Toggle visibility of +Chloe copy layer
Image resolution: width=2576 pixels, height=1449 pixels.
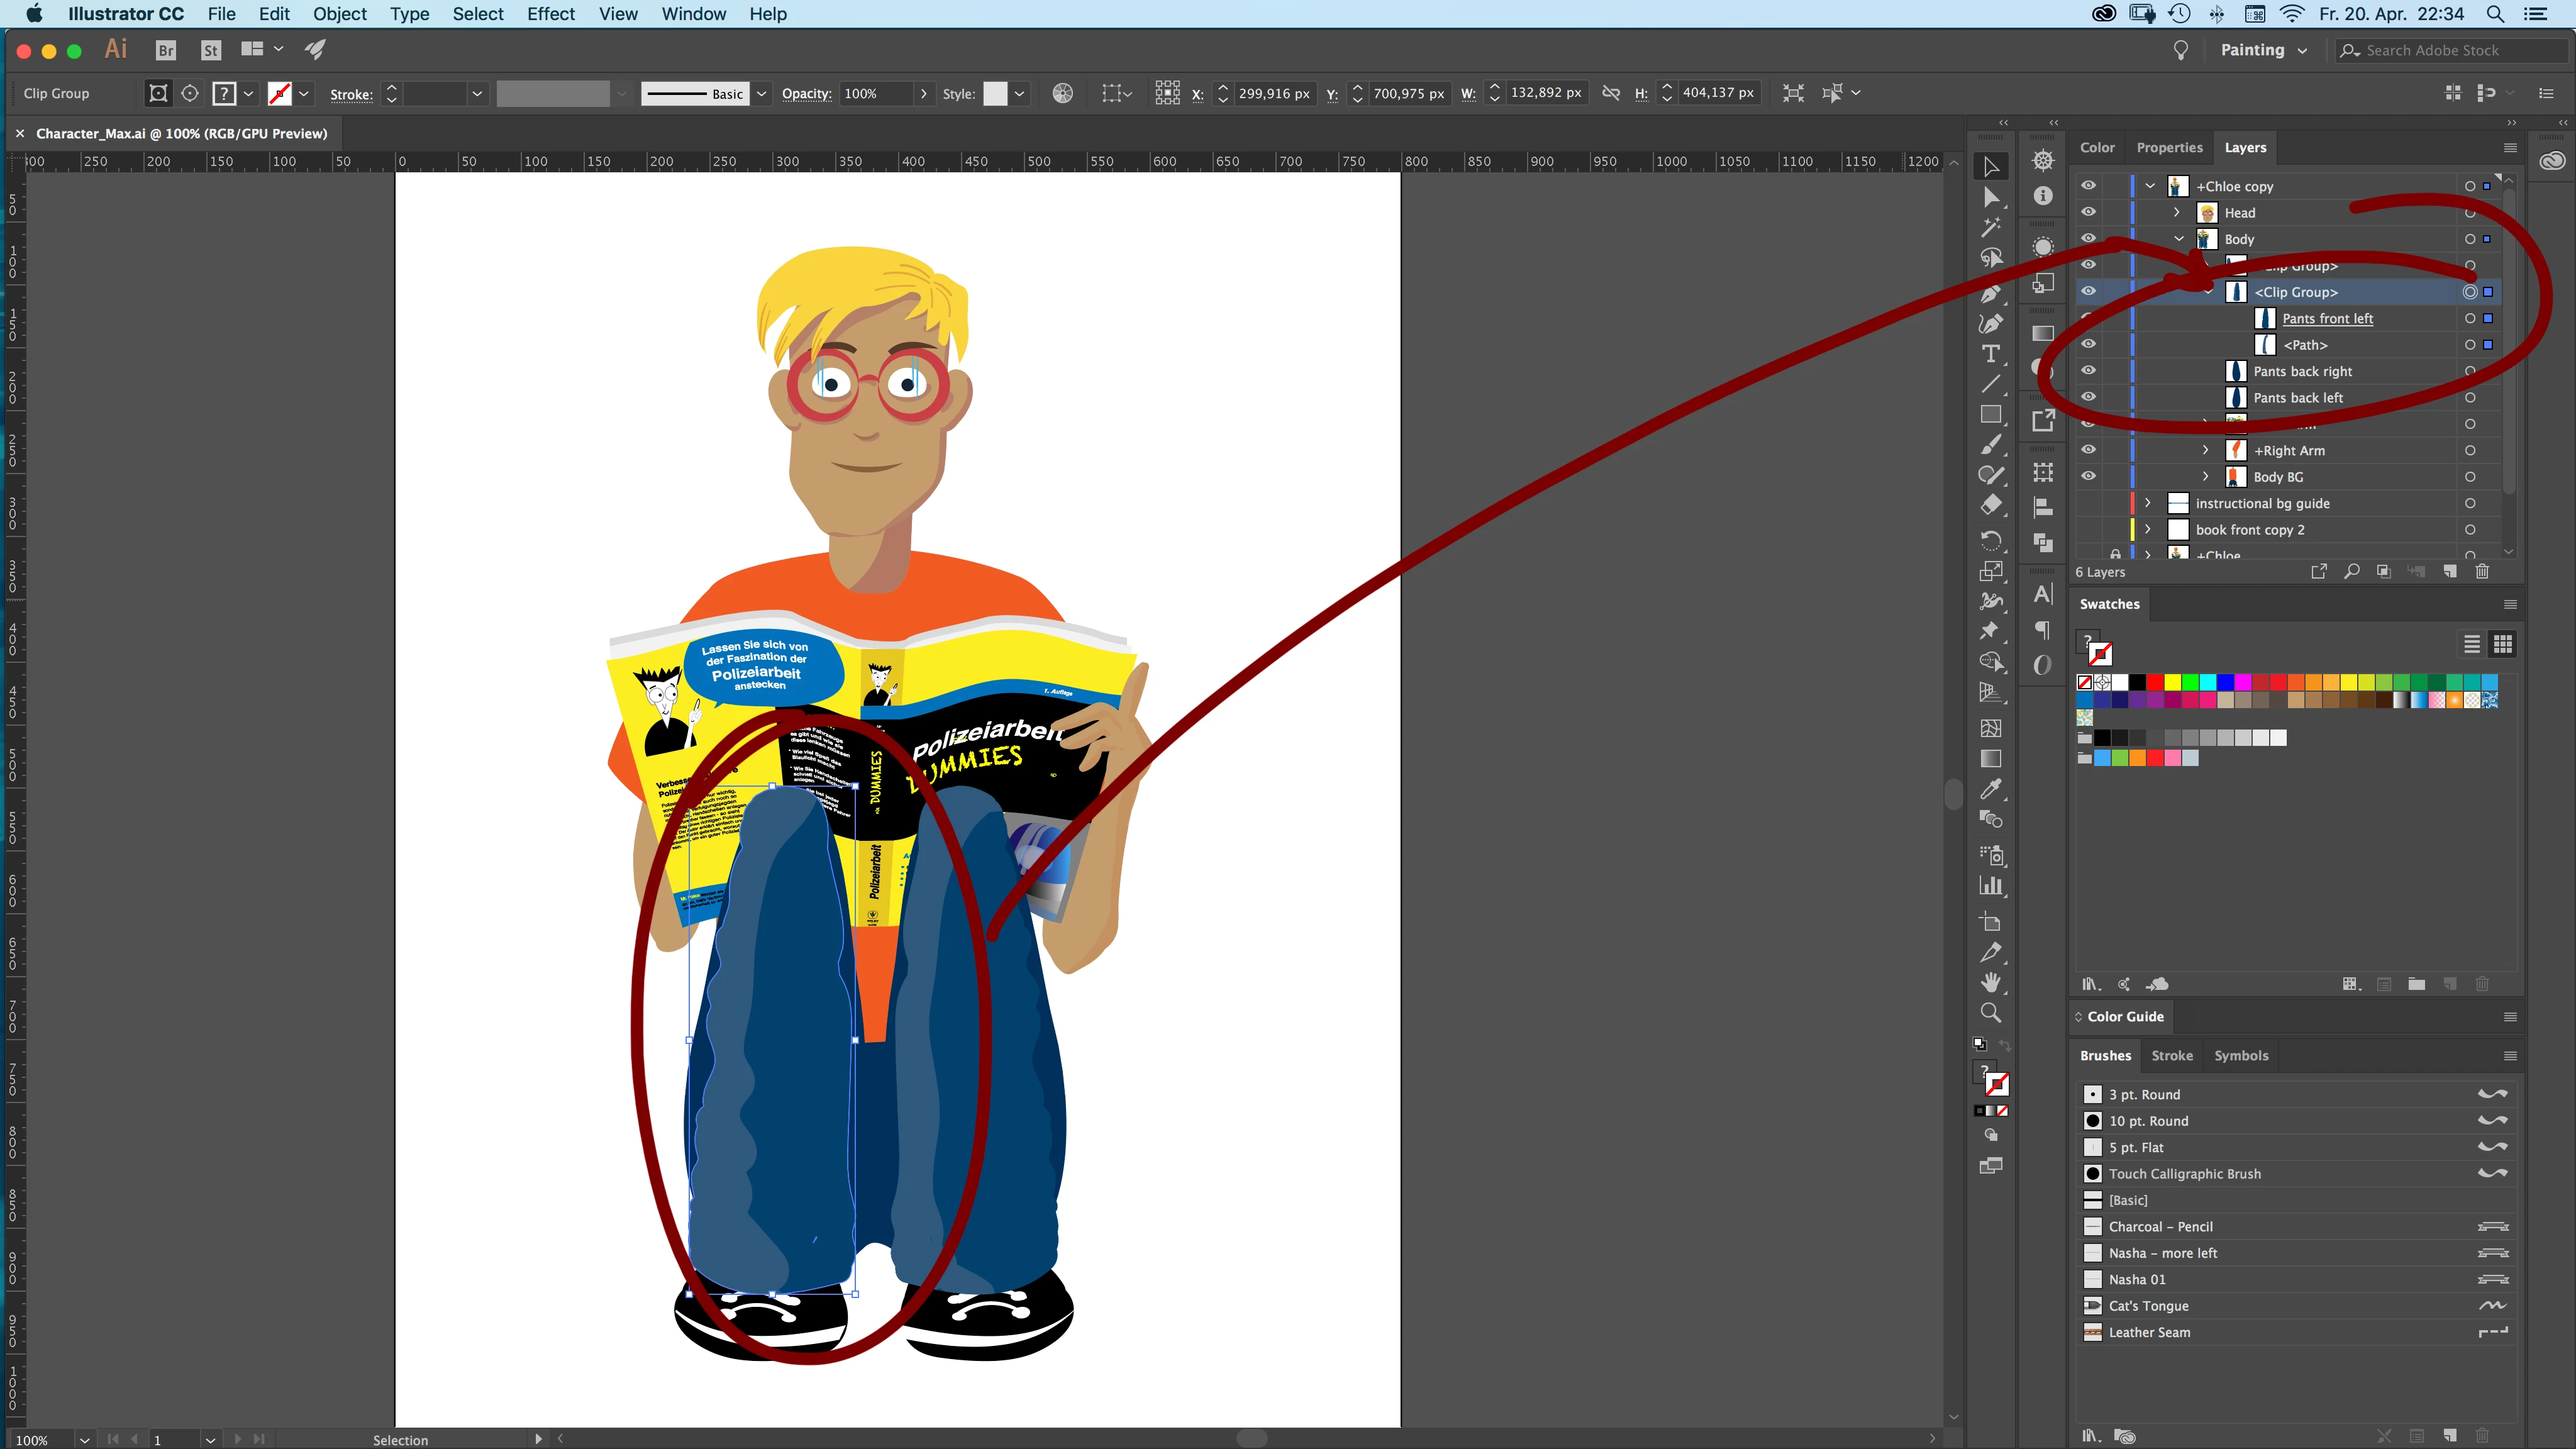click(x=2088, y=186)
